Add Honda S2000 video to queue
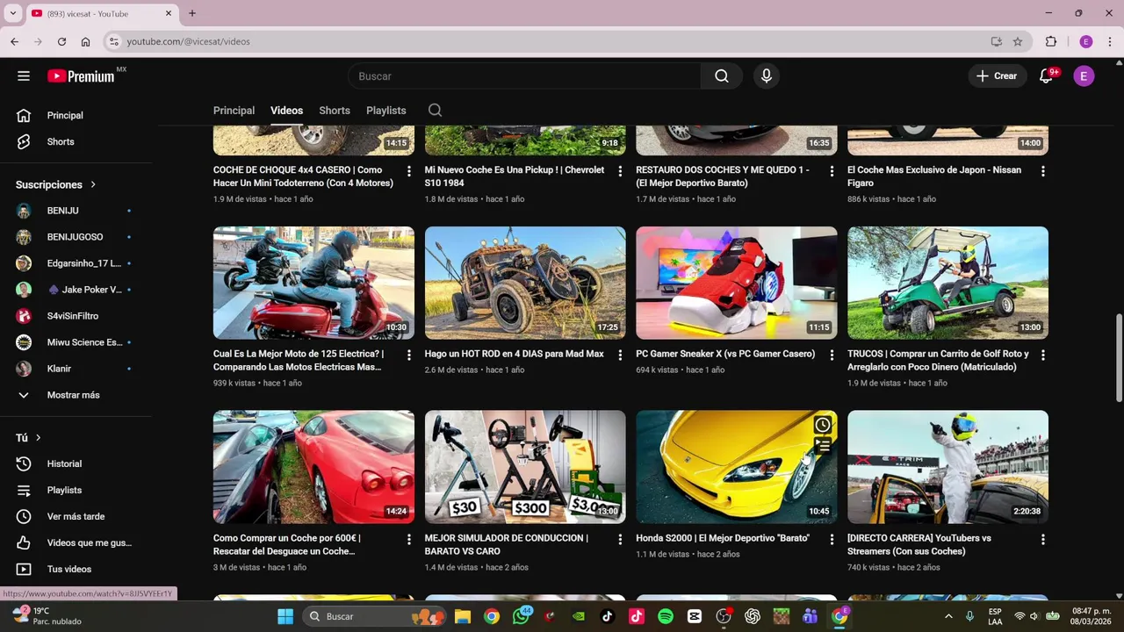1124x632 pixels. (823, 446)
